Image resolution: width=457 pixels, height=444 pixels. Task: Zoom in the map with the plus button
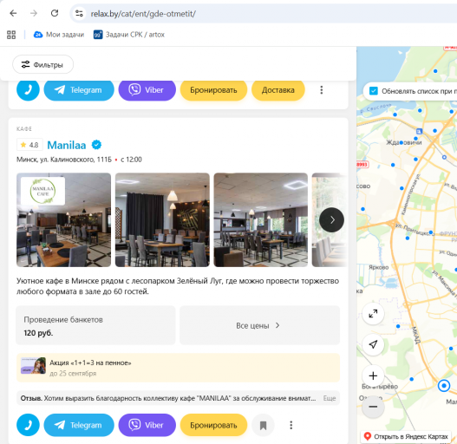point(373,375)
